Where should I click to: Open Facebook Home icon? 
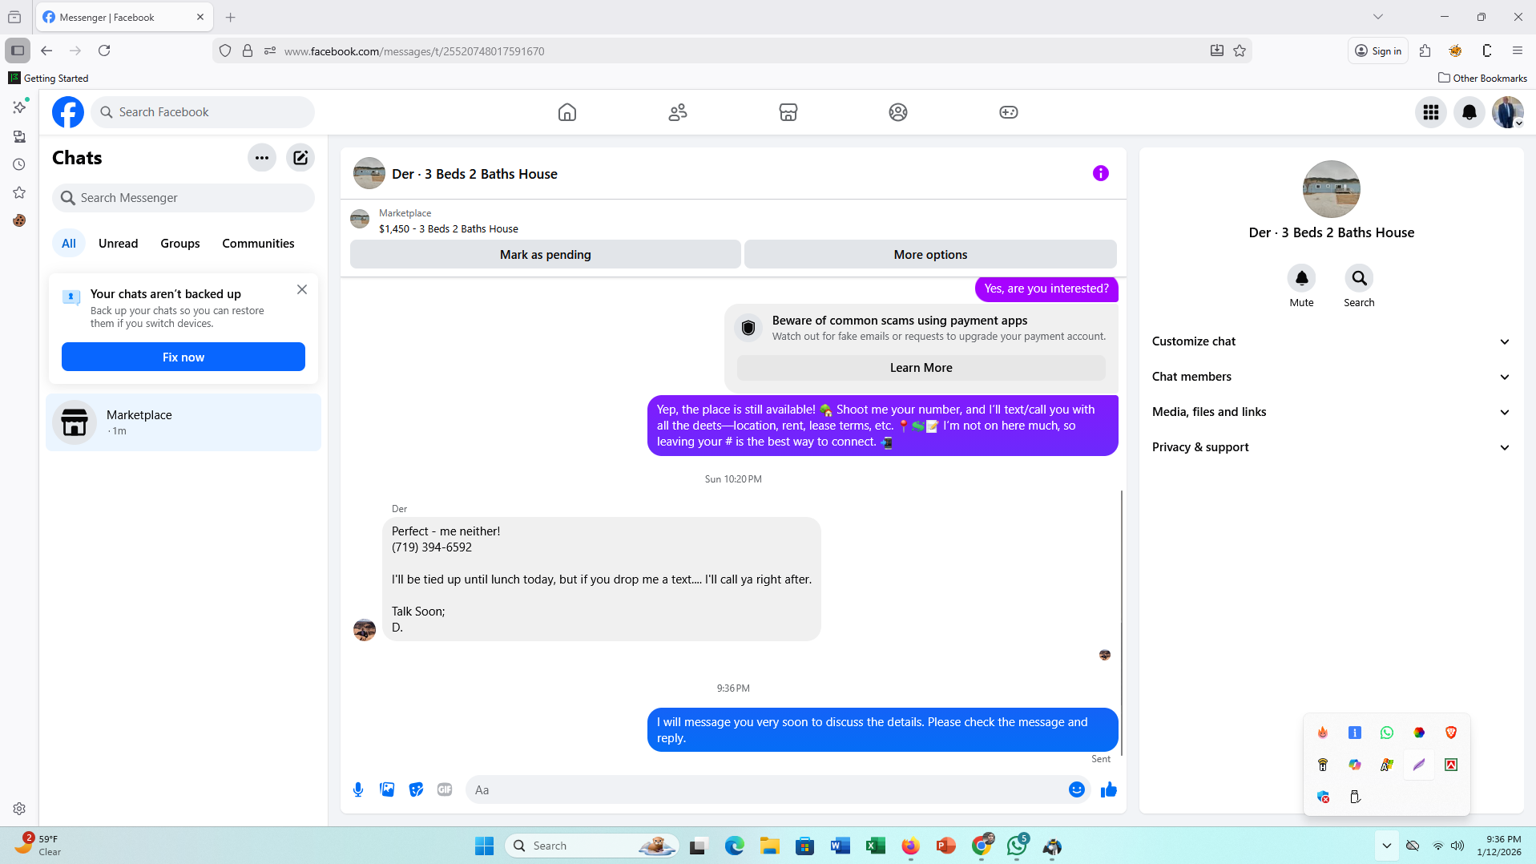click(x=567, y=112)
